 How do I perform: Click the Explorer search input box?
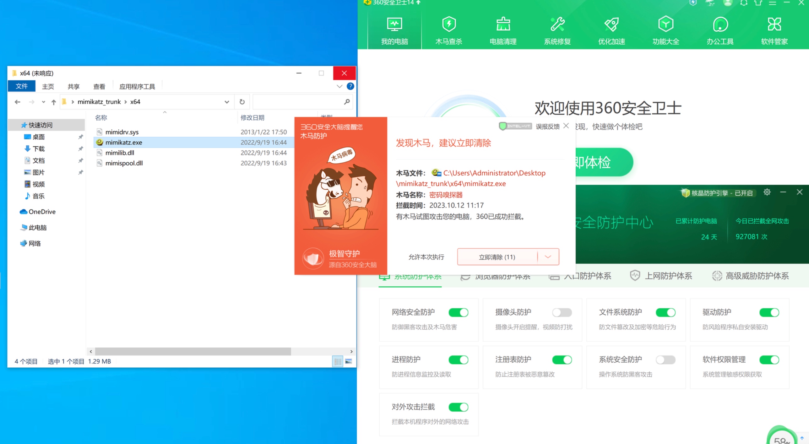[x=298, y=102]
